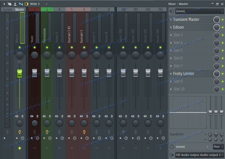
Task: Click the blue waveform view icon
Action: 21,4
